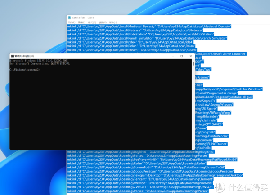Open the 编辑(E) menu in Notepad
The width and height of the screenshot is (270, 195).
point(81,22)
